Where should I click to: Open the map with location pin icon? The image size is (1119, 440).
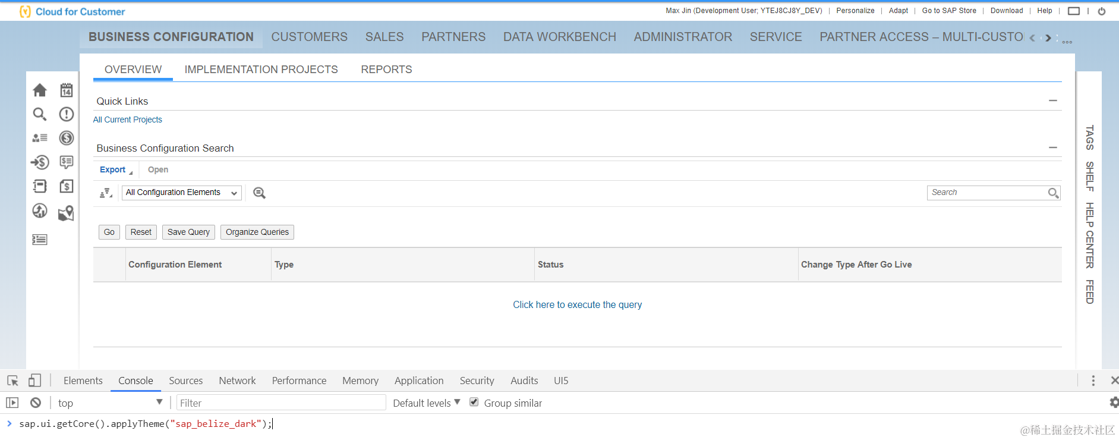click(66, 213)
